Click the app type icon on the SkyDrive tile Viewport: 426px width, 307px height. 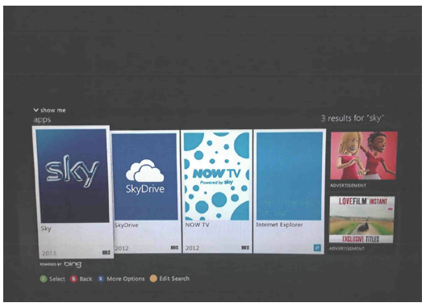point(174,248)
